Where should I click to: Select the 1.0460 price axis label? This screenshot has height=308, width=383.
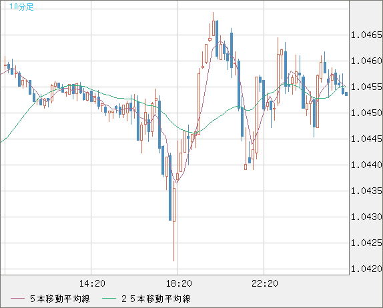366,61
